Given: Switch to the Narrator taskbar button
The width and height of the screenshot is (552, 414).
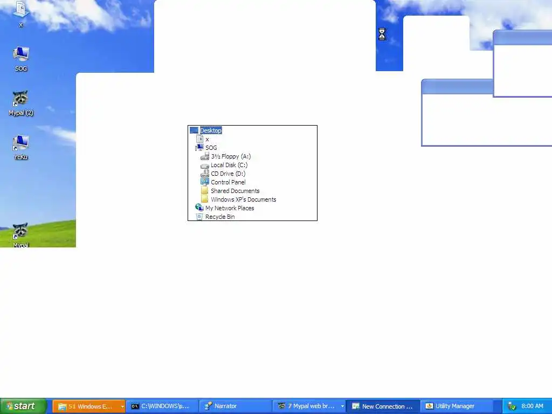Looking at the screenshot, I should click(235, 406).
